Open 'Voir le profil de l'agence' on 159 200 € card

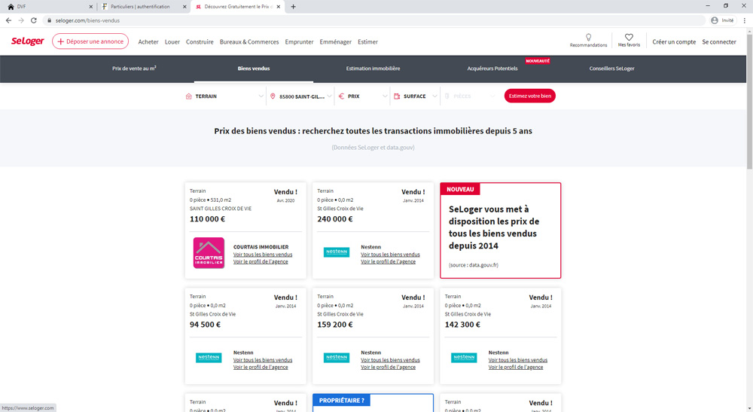[388, 368]
